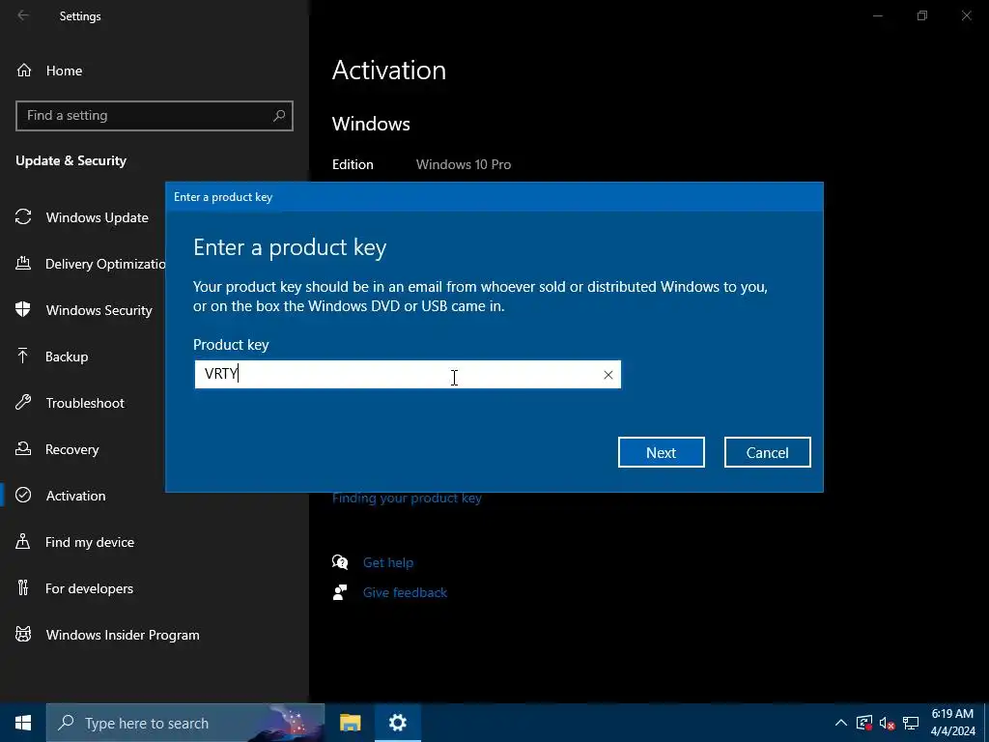Open Recovery settings page
The image size is (989, 742).
click(71, 449)
